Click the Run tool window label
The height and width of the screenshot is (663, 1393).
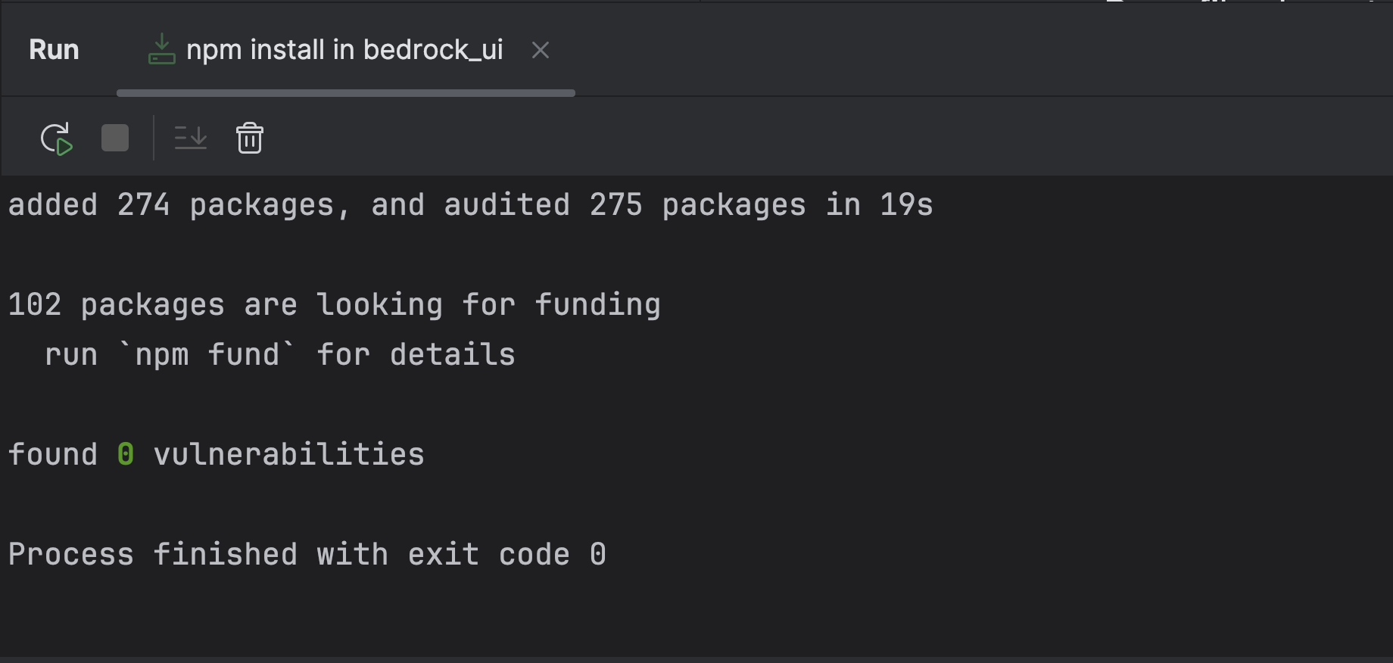click(54, 50)
